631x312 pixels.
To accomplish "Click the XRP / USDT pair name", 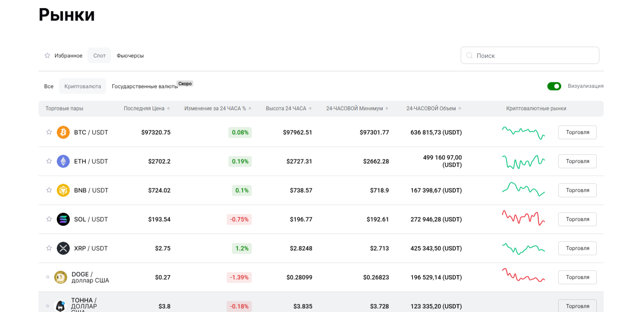I will coord(91,248).
